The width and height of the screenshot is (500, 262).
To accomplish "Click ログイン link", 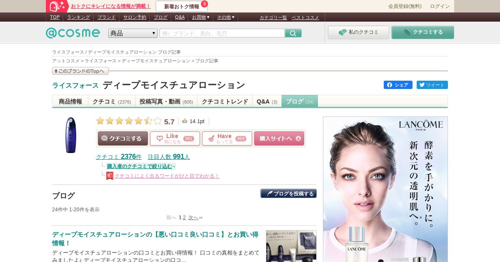I will pos(440,6).
